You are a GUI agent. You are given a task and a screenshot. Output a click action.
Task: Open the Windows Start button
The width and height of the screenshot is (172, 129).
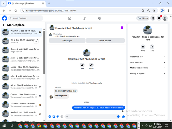[4, 126]
